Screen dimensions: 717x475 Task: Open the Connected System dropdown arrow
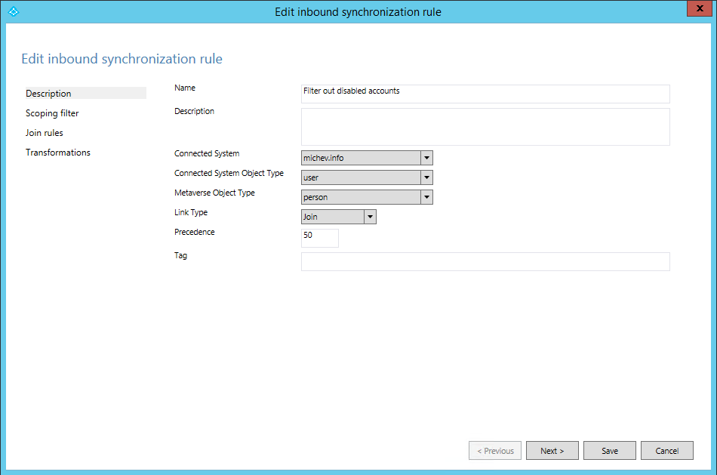pos(426,157)
